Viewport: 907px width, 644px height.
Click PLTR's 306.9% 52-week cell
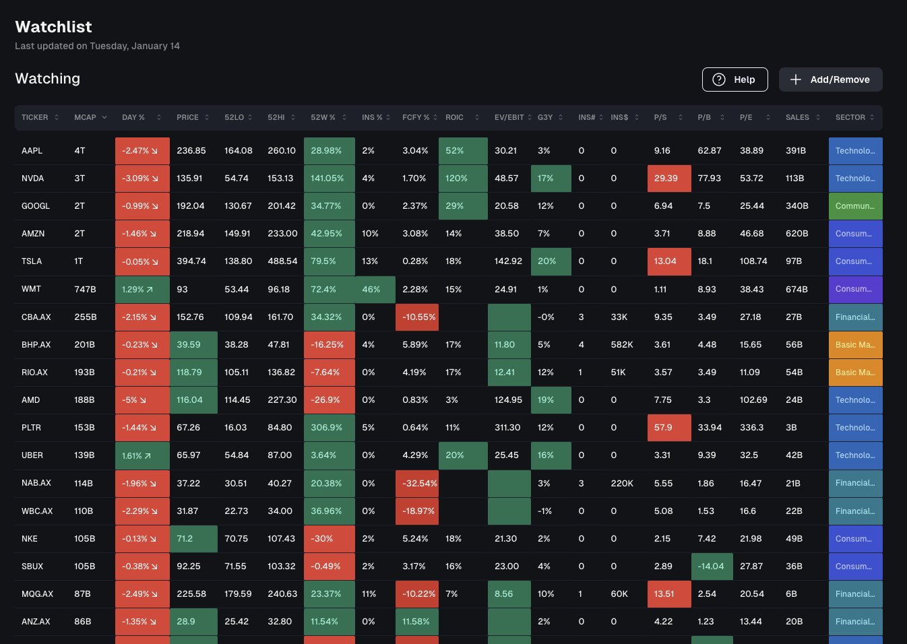(x=330, y=428)
